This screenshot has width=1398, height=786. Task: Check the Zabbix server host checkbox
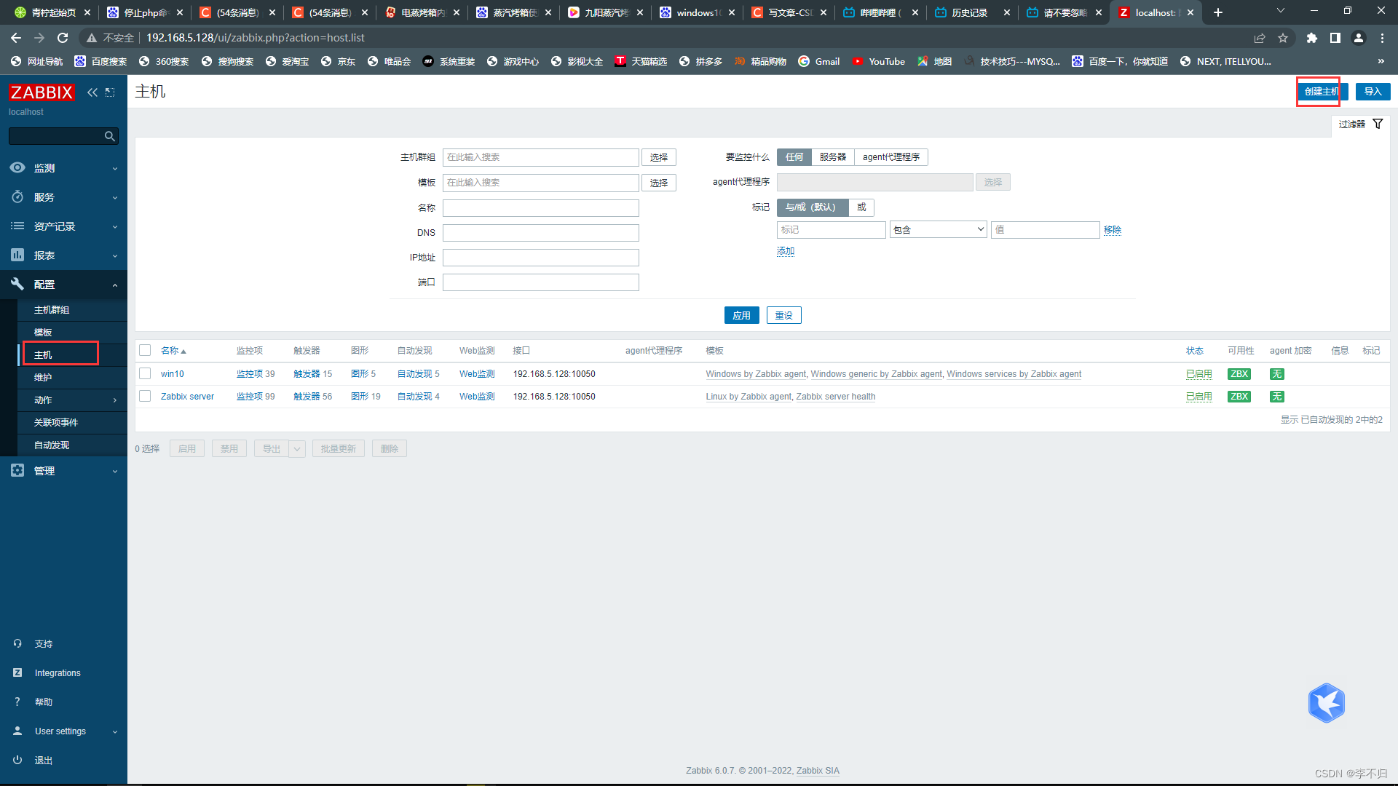pyautogui.click(x=145, y=397)
